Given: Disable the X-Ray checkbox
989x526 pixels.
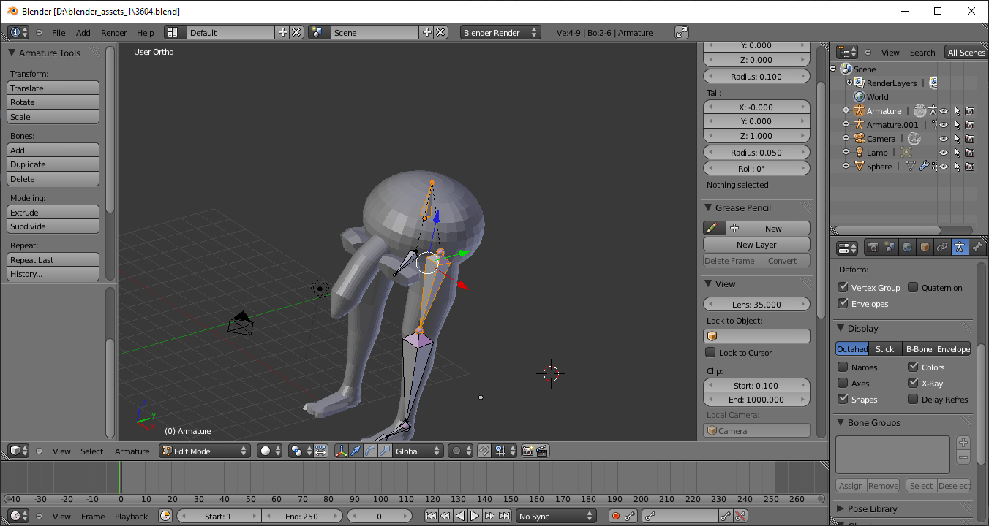Looking at the screenshot, I should tap(913, 384).
